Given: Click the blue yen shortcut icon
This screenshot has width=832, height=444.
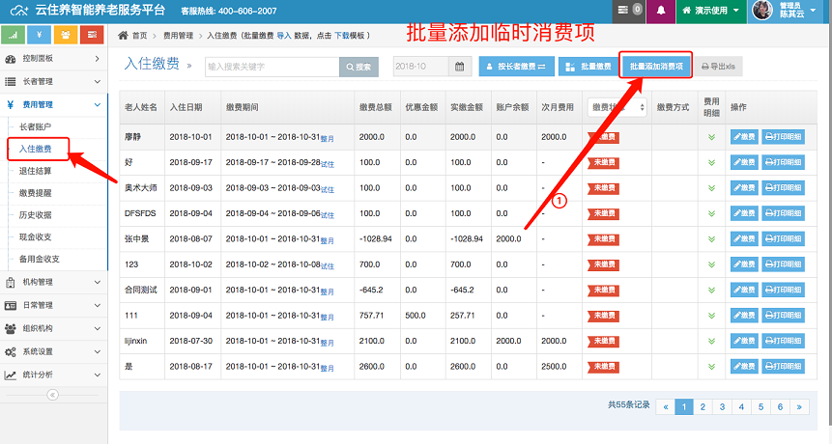Looking at the screenshot, I should pyautogui.click(x=40, y=35).
